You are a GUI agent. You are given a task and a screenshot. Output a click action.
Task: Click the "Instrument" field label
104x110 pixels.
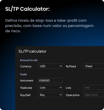coord(27,80)
